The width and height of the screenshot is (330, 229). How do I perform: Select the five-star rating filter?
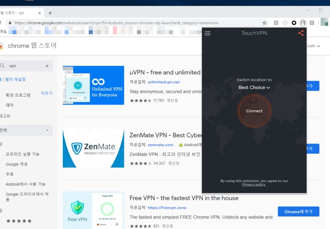(x=19, y=221)
